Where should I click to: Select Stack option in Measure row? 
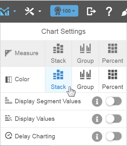click(x=58, y=54)
